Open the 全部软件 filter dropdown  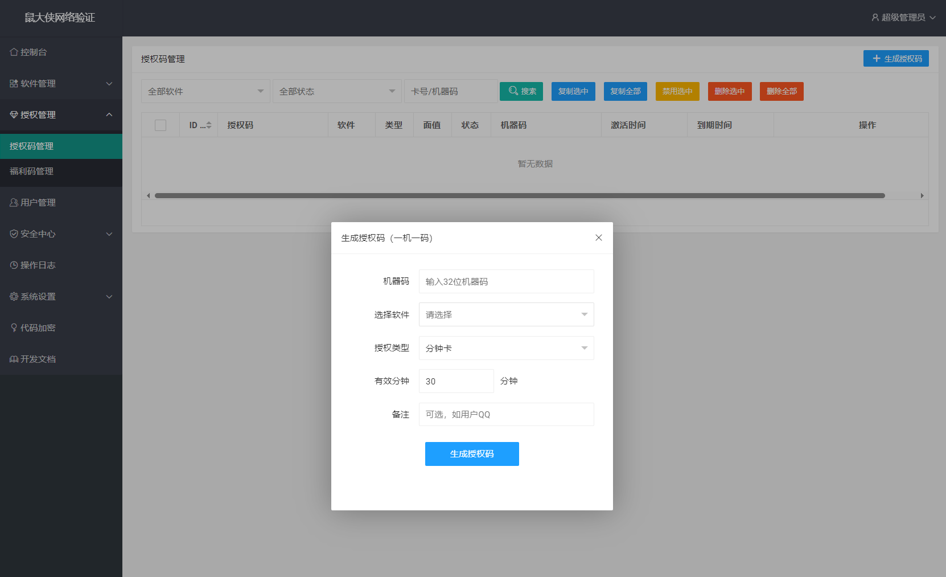[x=205, y=91]
